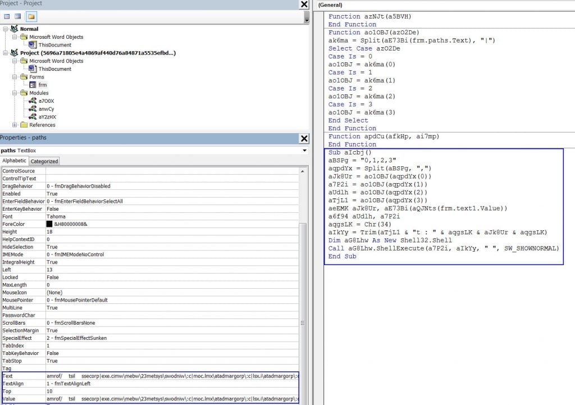Collapse the Forms folder

pyautogui.click(x=15, y=77)
